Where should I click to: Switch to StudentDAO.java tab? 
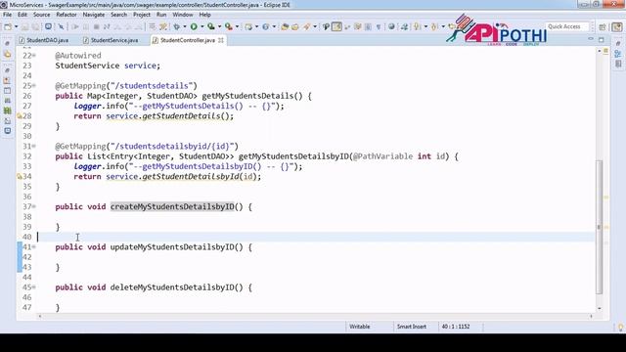(44, 40)
